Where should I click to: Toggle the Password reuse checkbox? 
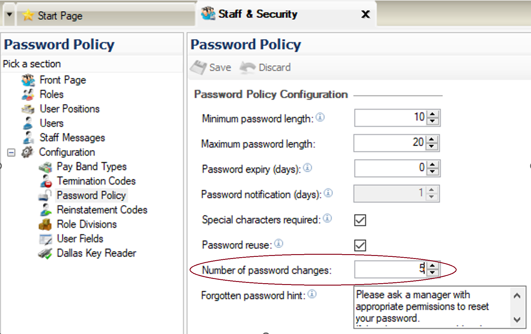[360, 245]
